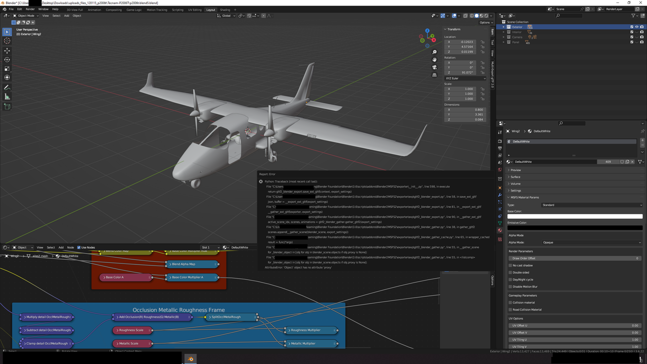Toggle perspective/orthographic grid gizmo icon
647x364 pixels.
[x=434, y=75]
